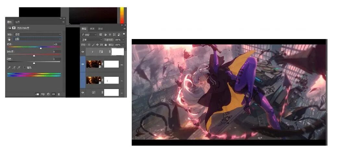Image resolution: width=339 pixels, height=150 pixels.
Task: Open the Layers panel flyout menu
Action: pos(125,29)
